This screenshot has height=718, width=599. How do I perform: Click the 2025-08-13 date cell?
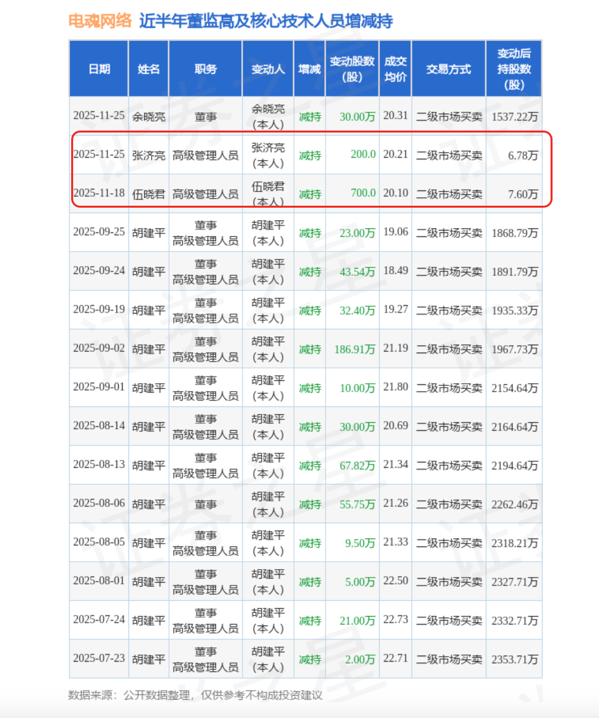click(99, 464)
